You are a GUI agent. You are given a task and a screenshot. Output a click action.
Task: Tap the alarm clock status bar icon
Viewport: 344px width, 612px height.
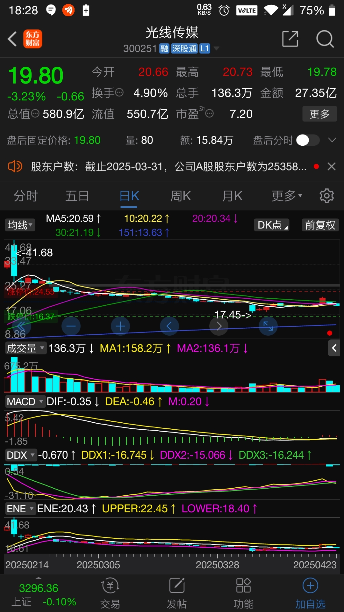[224, 11]
